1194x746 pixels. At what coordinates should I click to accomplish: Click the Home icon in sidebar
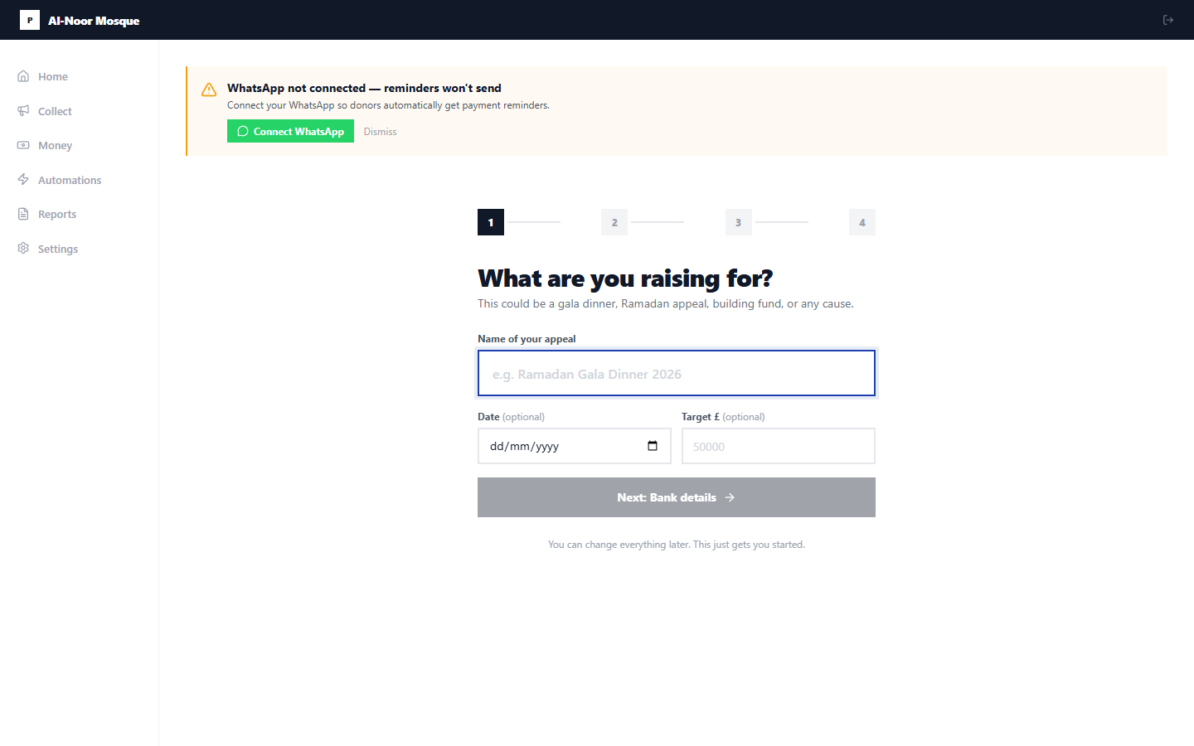(23, 76)
